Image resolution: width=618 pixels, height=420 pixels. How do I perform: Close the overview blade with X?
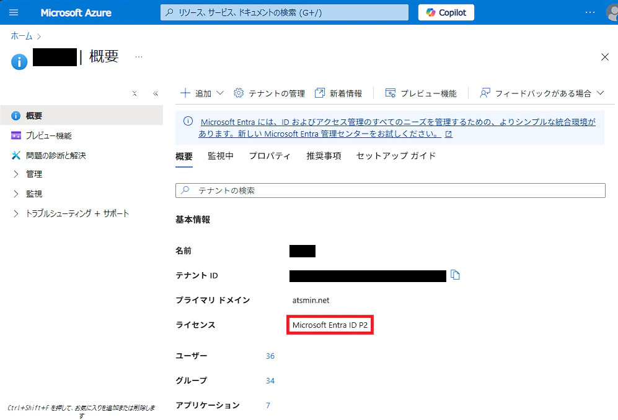pyautogui.click(x=604, y=57)
